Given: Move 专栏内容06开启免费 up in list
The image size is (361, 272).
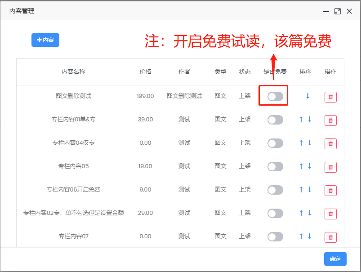Looking at the screenshot, I should point(301,189).
